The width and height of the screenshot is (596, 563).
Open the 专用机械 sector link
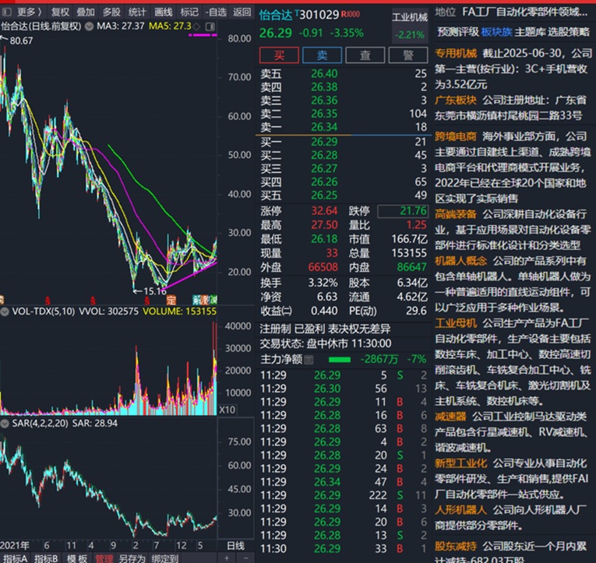click(455, 53)
